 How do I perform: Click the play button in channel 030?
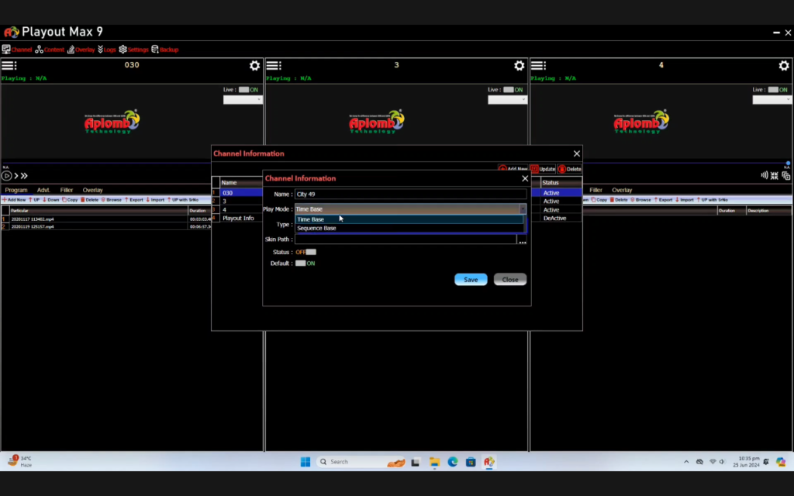coord(7,176)
